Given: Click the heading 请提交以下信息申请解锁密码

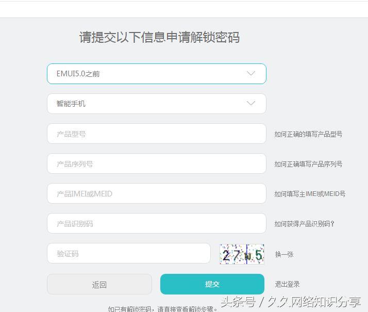Looking at the screenshot, I should tap(159, 37).
